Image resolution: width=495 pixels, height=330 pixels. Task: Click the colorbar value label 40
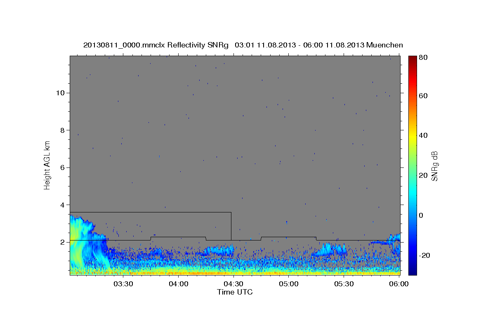point(424,135)
